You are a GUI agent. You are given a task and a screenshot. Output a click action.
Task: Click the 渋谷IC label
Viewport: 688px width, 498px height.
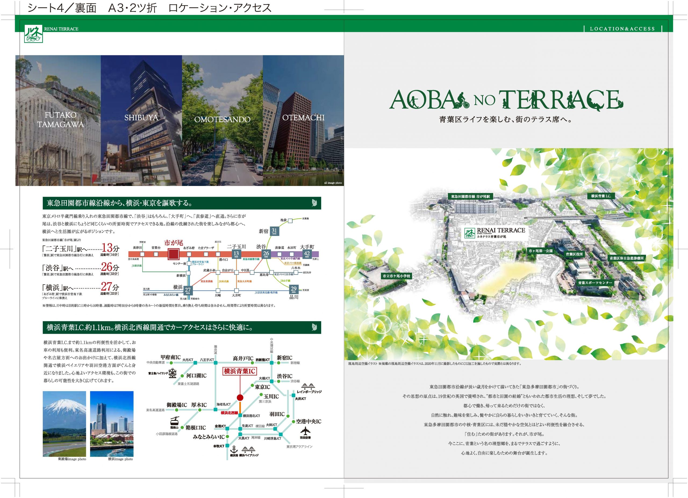[285, 376]
